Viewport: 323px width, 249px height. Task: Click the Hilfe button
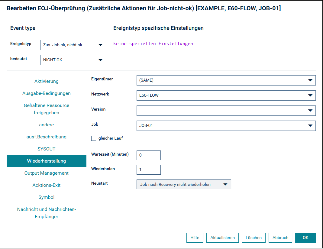[x=195, y=238]
